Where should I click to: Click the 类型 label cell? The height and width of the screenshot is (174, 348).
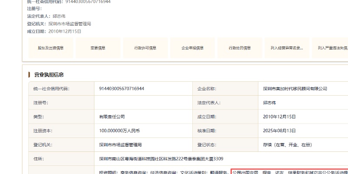tap(61, 117)
